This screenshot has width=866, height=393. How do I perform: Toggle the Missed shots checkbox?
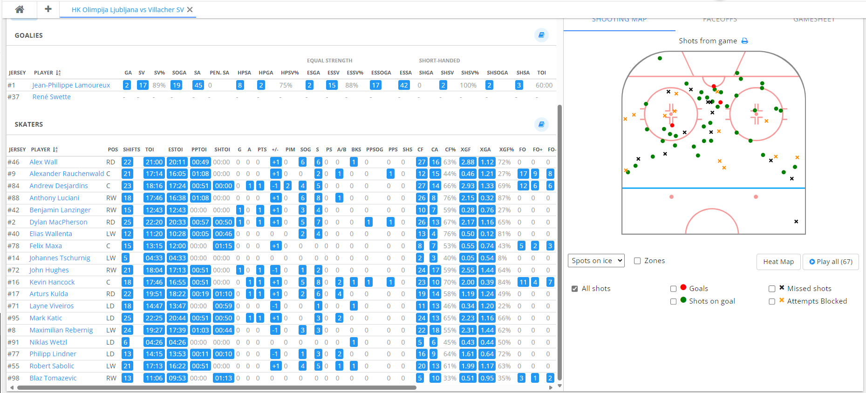(x=772, y=289)
